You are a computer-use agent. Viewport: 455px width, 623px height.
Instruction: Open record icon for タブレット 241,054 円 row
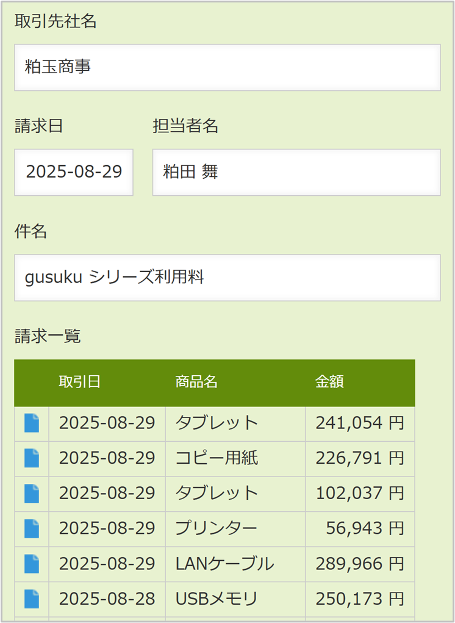[x=32, y=423]
